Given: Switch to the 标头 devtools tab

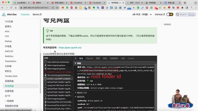Looking at the screenshot, I should point(81,58).
